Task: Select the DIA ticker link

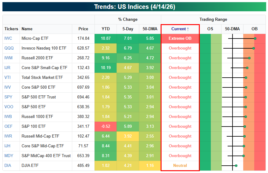Action: pos(8,165)
